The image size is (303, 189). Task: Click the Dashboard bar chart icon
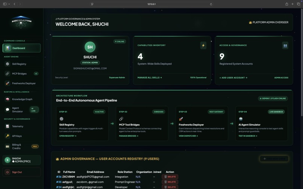coord(8,48)
